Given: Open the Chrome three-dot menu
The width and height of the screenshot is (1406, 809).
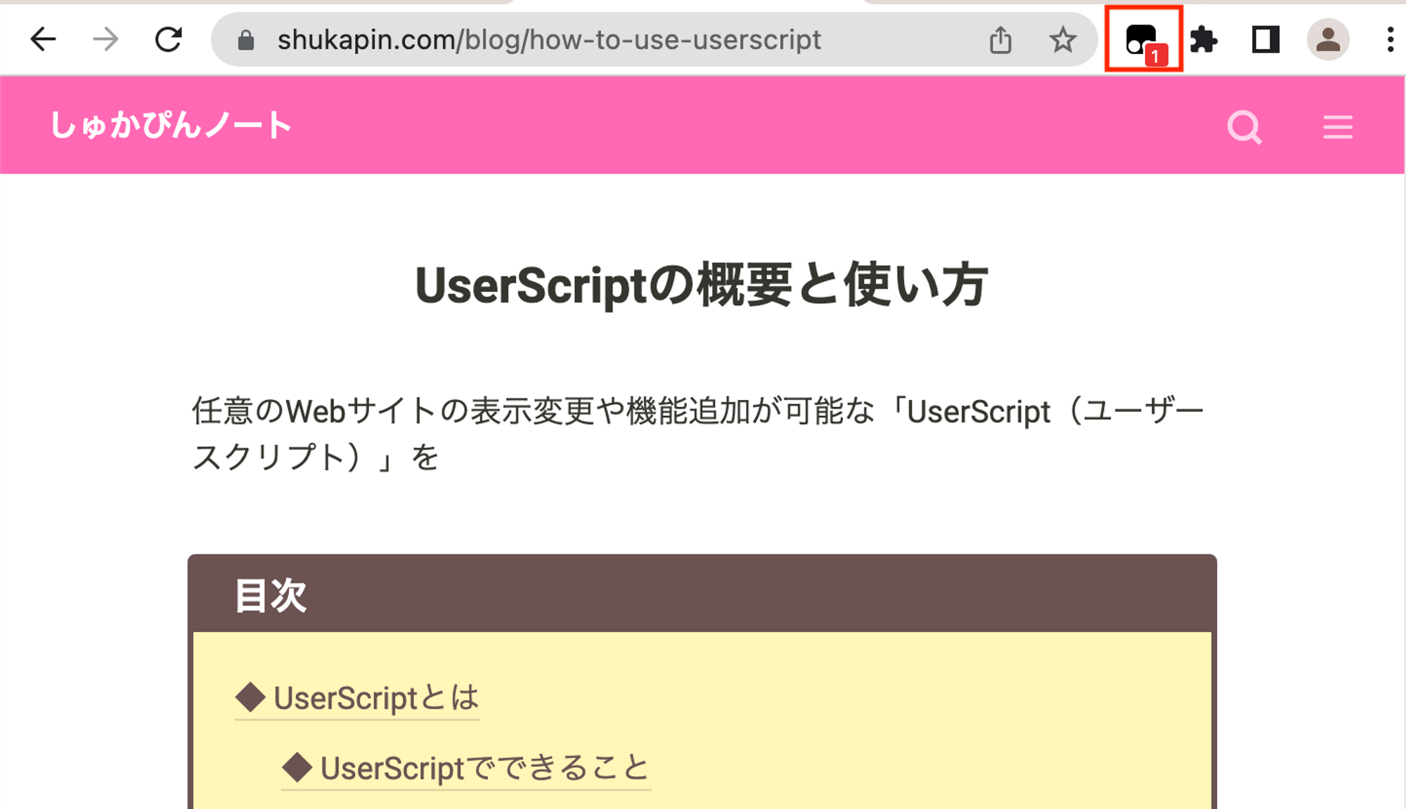Looking at the screenshot, I should coord(1390,39).
